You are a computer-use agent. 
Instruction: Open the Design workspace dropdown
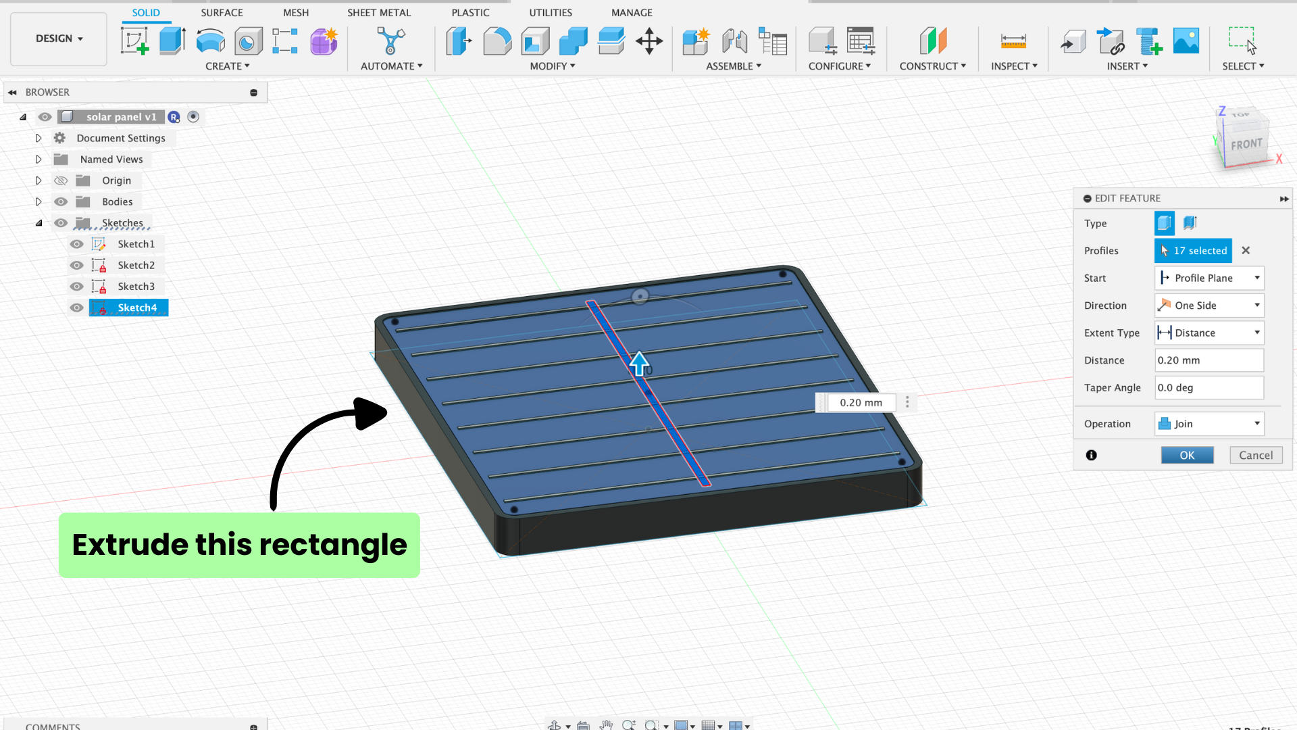59,39
